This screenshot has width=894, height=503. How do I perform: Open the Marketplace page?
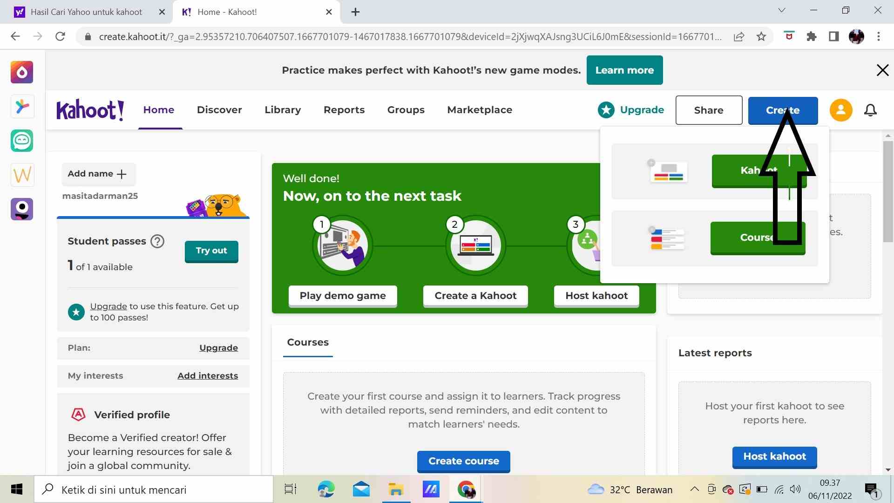(x=480, y=110)
